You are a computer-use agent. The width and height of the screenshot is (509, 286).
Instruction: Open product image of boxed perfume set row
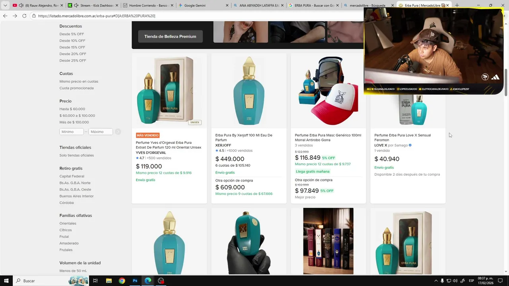pyautogui.click(x=328, y=241)
